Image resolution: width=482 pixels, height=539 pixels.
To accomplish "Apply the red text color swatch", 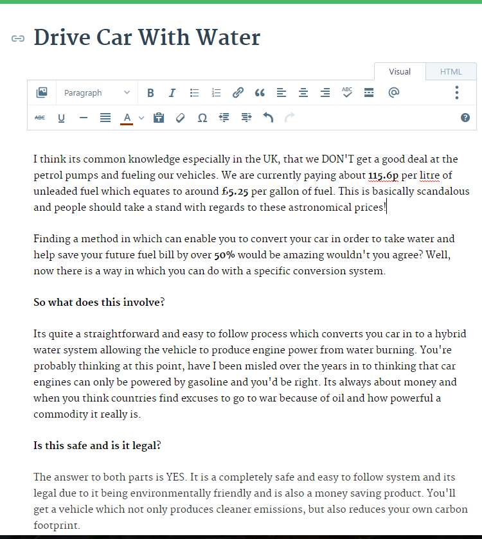I will [x=127, y=118].
